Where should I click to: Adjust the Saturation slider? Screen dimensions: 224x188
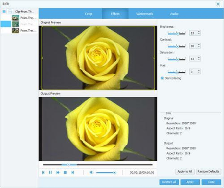point(177,59)
